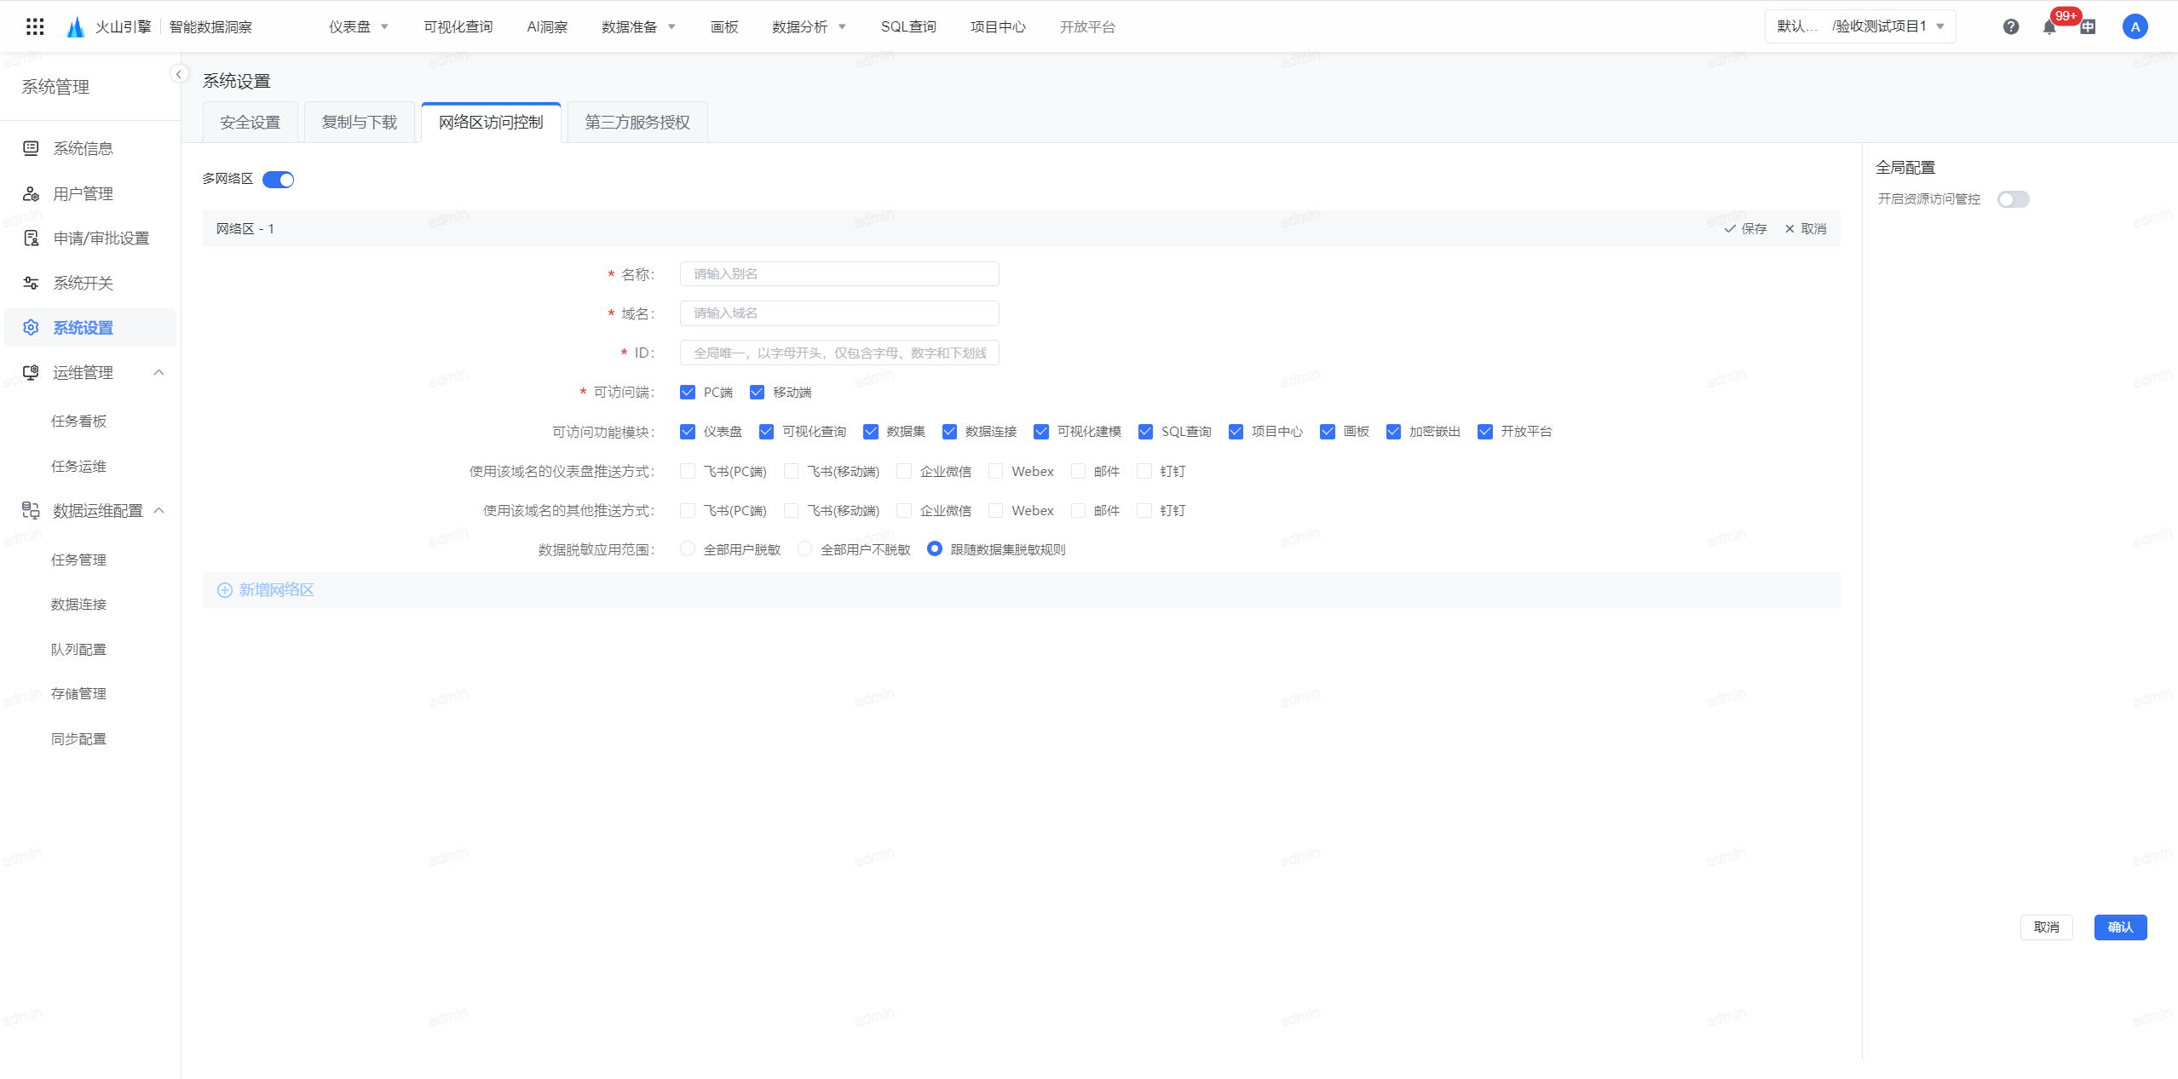Collapse the 数据运维配置 section chevron
Image resolution: width=2178 pixels, height=1079 pixels.
pos(158,510)
